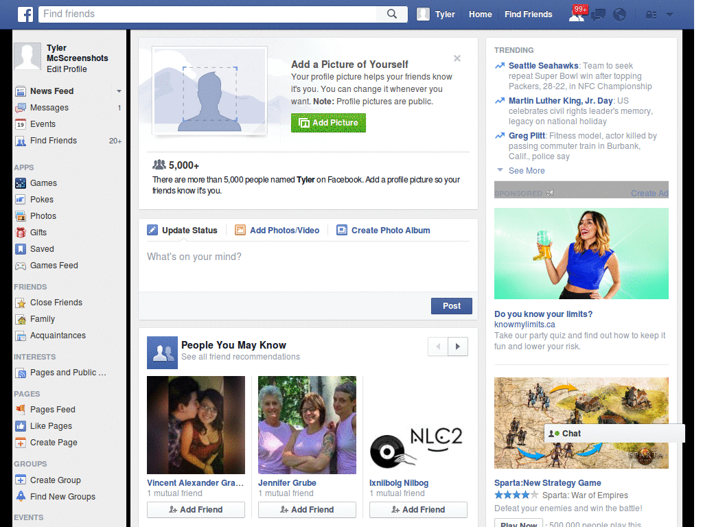This screenshot has height=527, width=703.
Task: Click the green Add Picture button
Action: tap(328, 123)
